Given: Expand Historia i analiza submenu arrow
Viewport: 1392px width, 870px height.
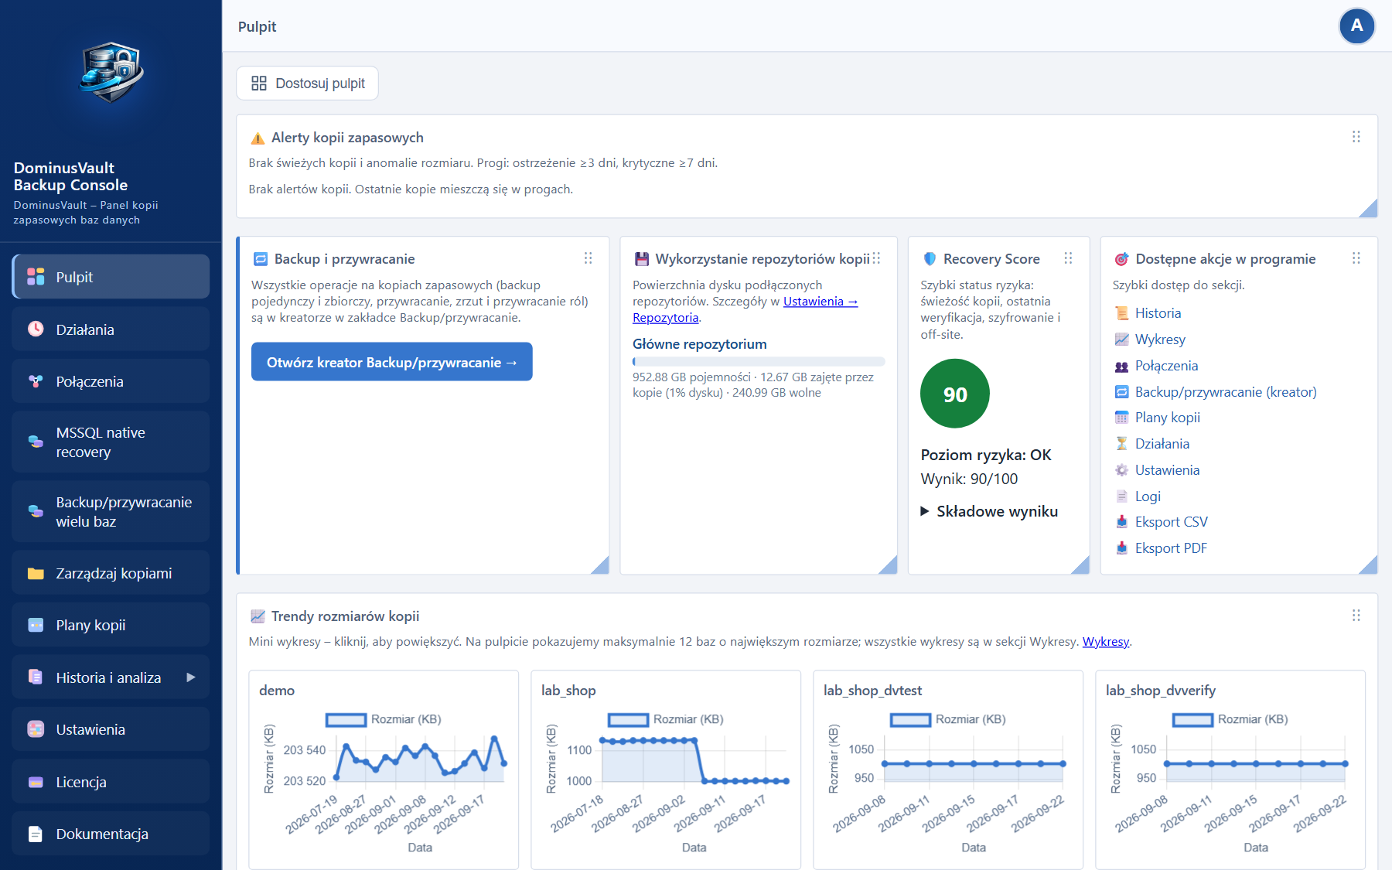Looking at the screenshot, I should [191, 677].
